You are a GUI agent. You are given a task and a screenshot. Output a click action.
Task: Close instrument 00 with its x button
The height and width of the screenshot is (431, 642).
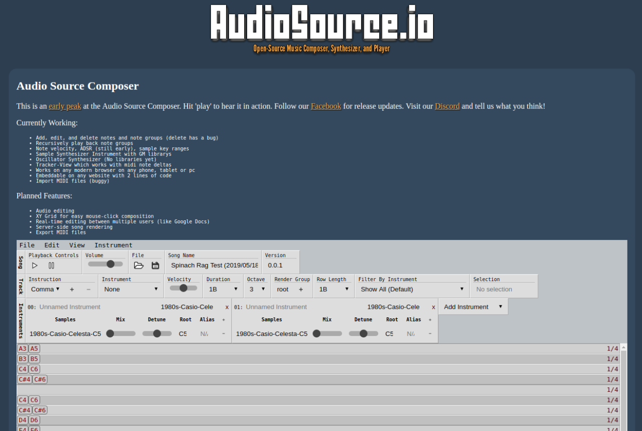227,307
